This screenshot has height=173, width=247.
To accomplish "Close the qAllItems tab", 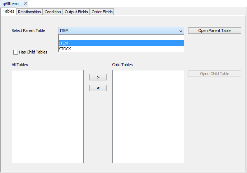I will coord(25,4).
